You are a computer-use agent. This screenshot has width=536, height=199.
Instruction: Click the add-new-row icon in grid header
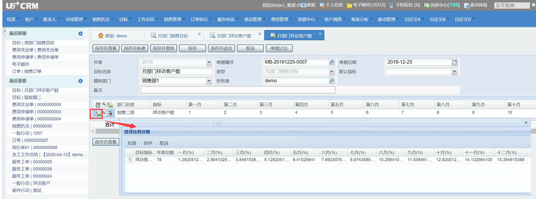(x=98, y=104)
